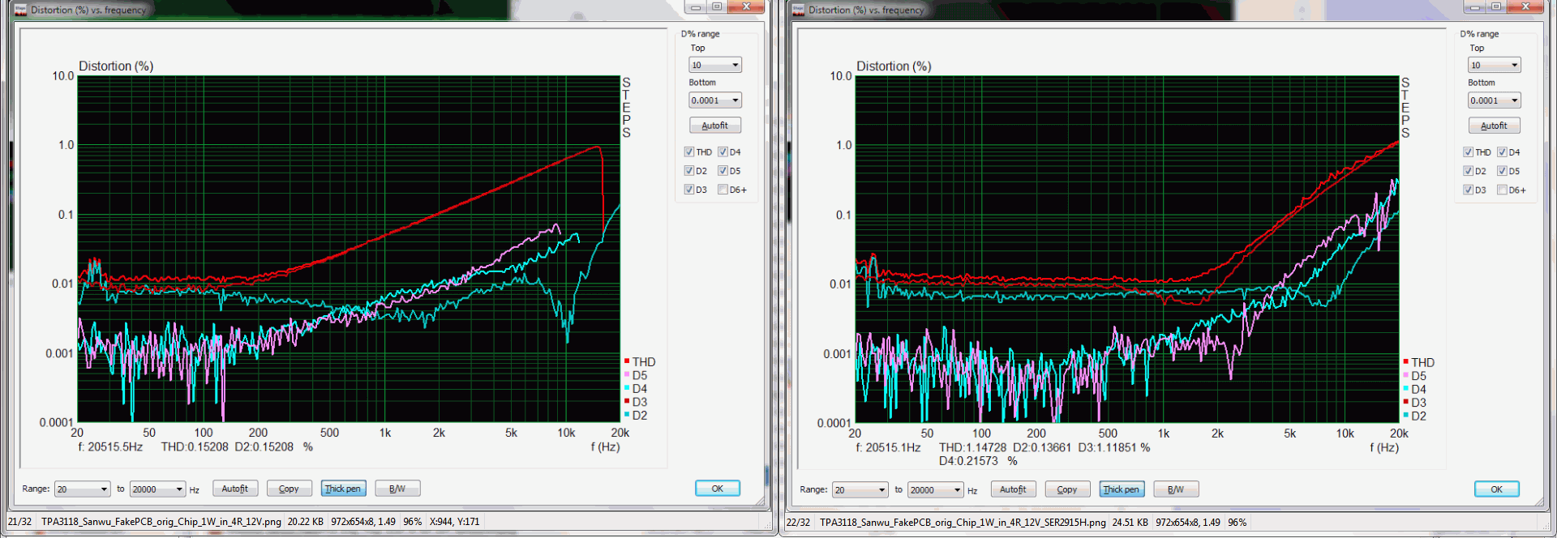Toggle D4 checkbox in right window
Screen dimensions: 1557x538
(x=1502, y=152)
